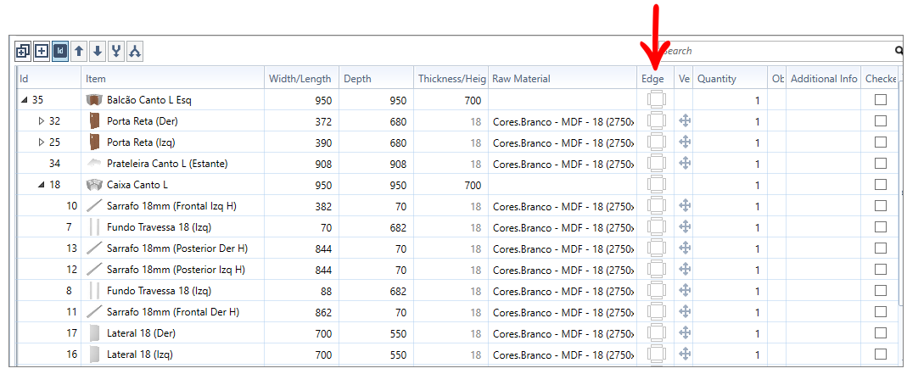This screenshot has height=374, width=907.
Task: Check the box for Porta Reta (Izq)
Action: [880, 142]
